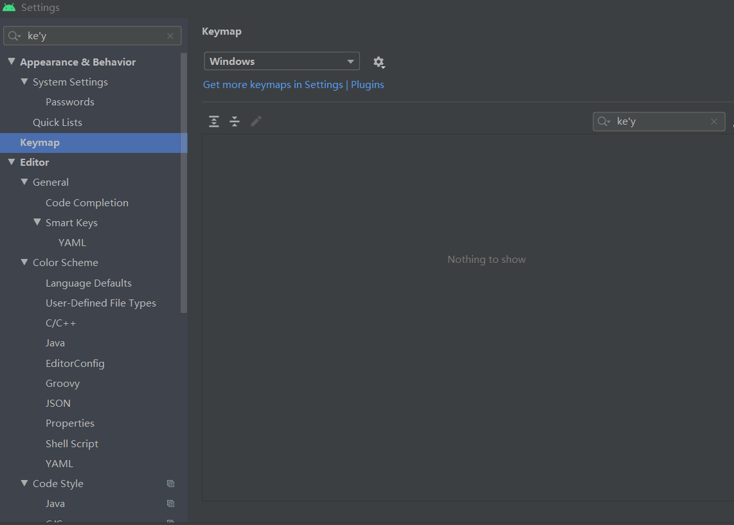Collapse Color Scheme tree node
This screenshot has width=734, height=525.
pyautogui.click(x=24, y=263)
